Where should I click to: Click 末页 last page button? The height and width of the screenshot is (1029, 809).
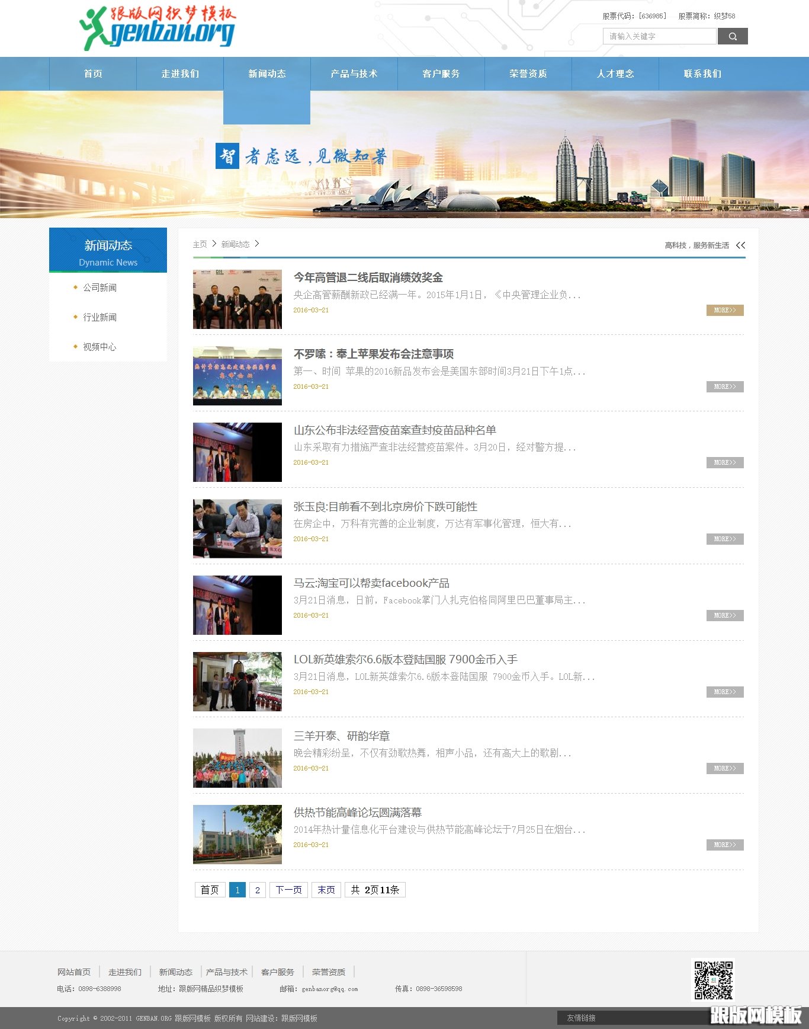click(x=326, y=890)
